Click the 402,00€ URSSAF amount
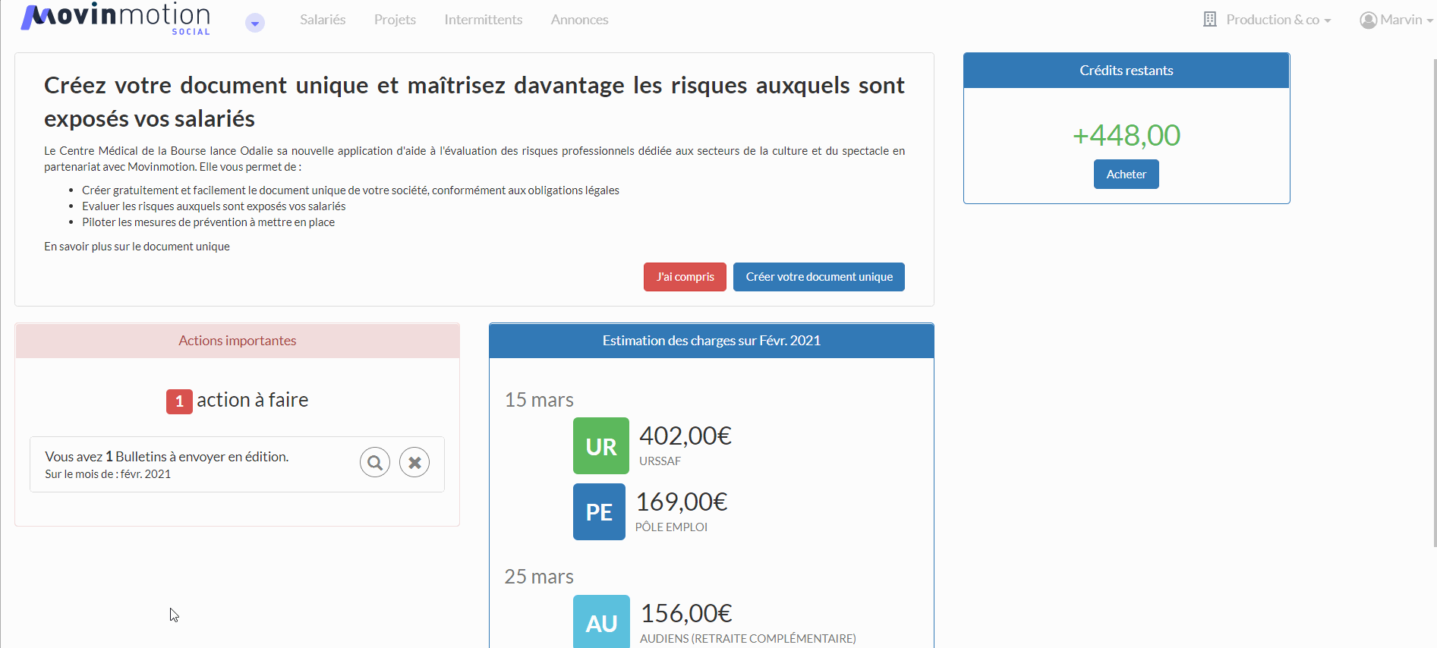The height and width of the screenshot is (648, 1437). pyautogui.click(x=685, y=436)
